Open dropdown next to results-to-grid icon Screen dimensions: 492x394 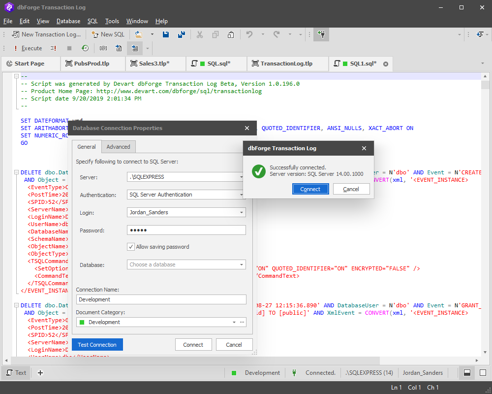[147, 48]
